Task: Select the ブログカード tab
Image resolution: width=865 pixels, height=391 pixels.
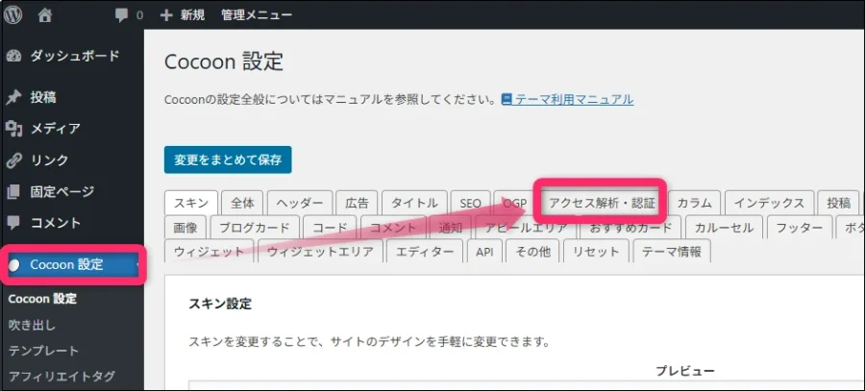Action: [255, 228]
